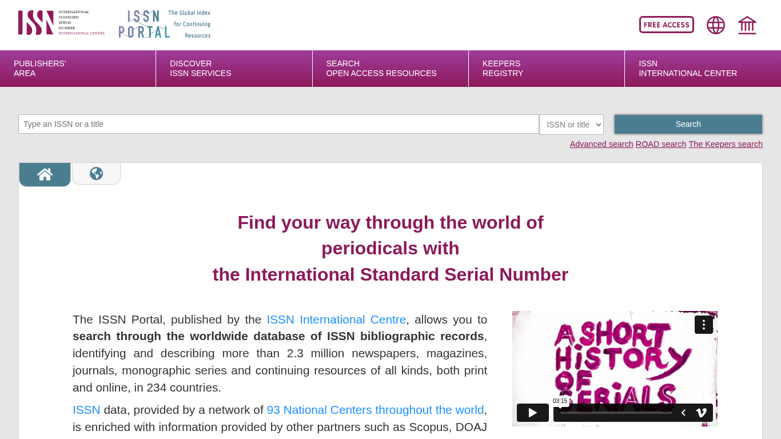Open Search Open Access Resources menu
Viewport: 781px width, 439px height.
point(390,69)
